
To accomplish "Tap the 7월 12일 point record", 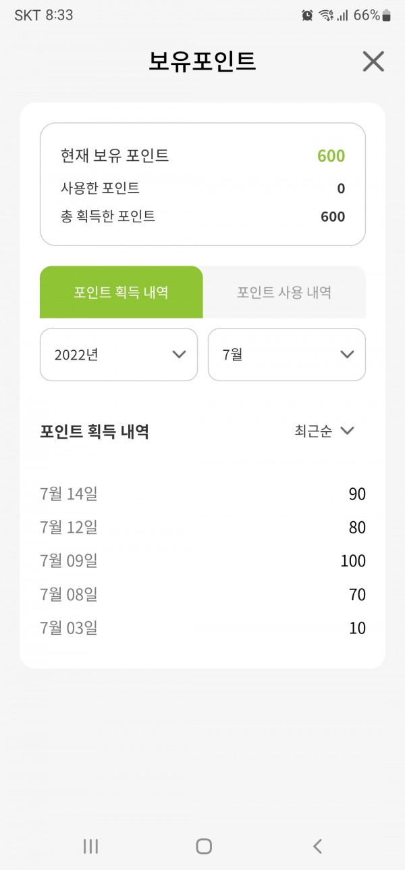I will (202, 527).
